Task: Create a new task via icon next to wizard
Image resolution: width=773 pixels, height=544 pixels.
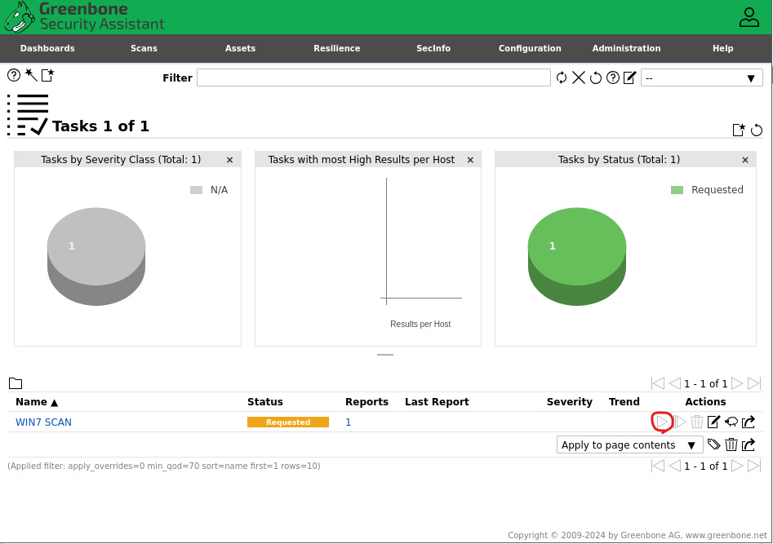Action: (48, 75)
